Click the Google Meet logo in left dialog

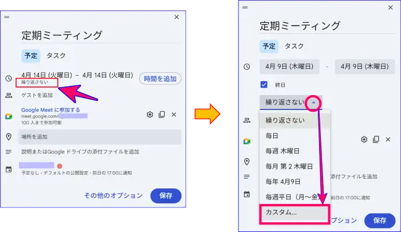pos(9,117)
